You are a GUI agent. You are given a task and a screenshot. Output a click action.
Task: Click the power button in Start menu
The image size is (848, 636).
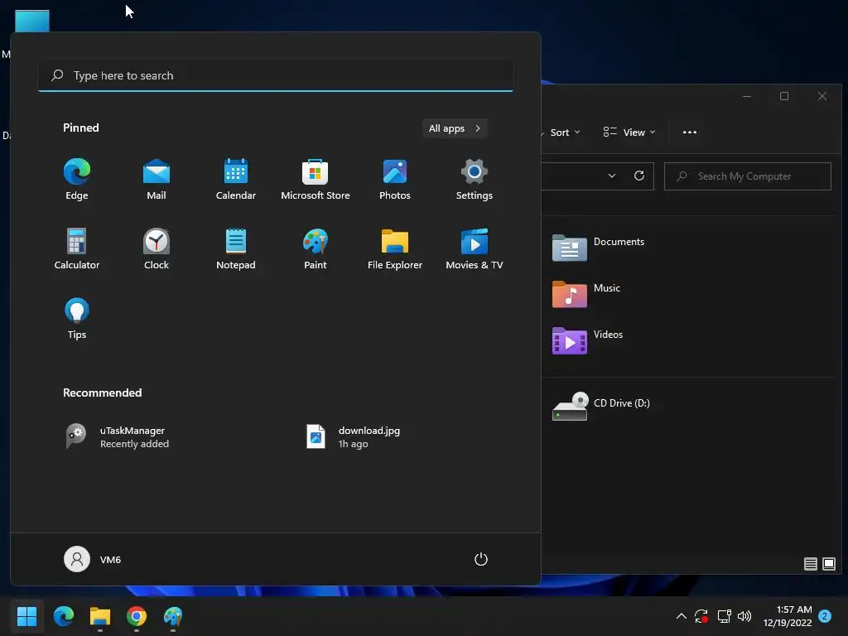click(481, 559)
